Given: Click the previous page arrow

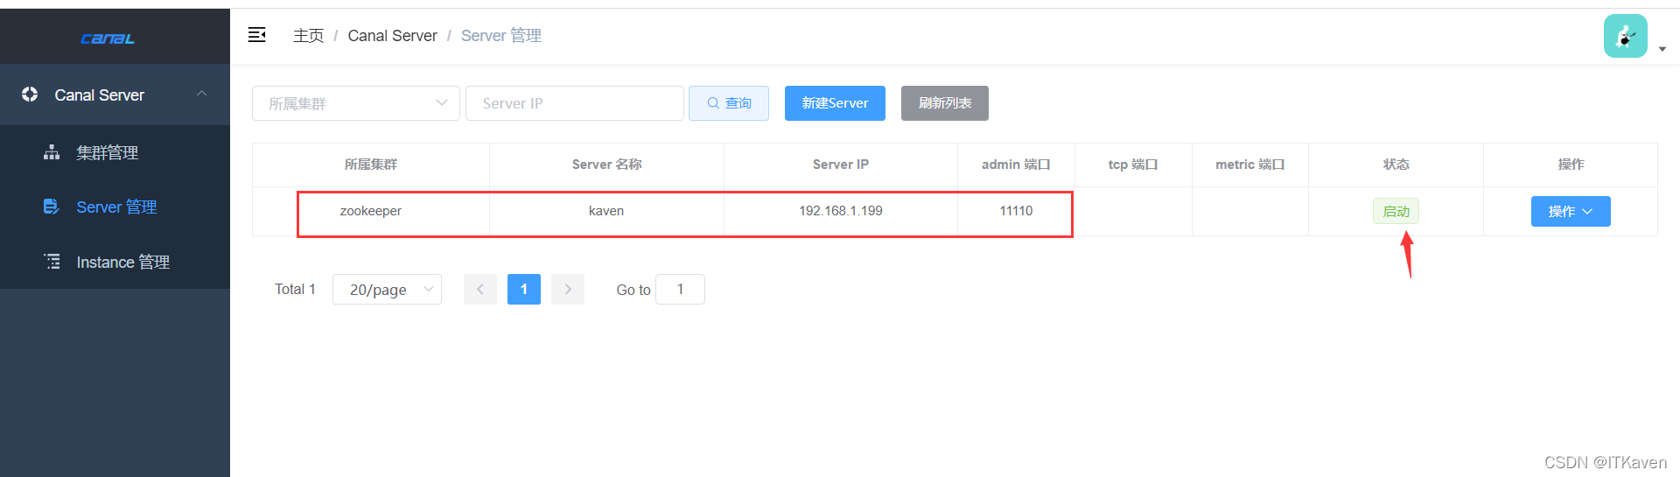Looking at the screenshot, I should pyautogui.click(x=480, y=289).
